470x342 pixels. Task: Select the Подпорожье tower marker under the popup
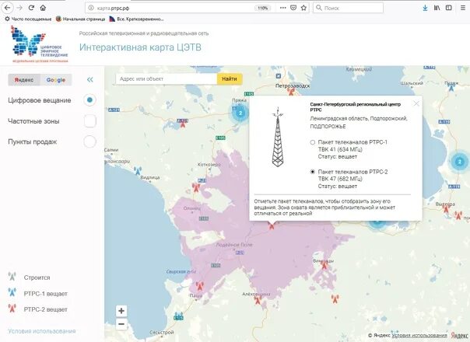[x=272, y=225]
